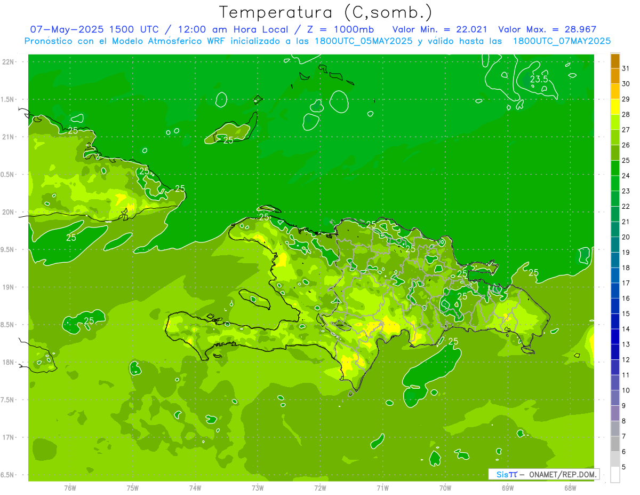Viewport: 640px width, 495px height.
Task: Click the "19N" latitude axis label
Action: click(7, 287)
